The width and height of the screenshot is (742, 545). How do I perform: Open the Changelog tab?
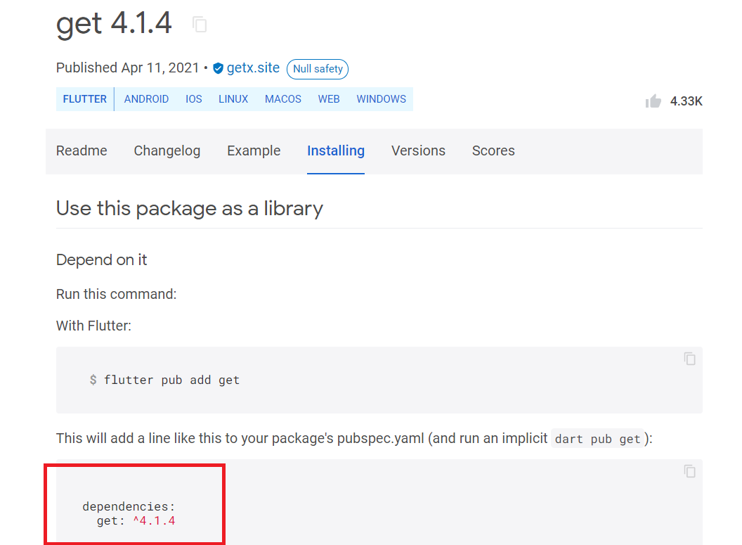point(167,150)
